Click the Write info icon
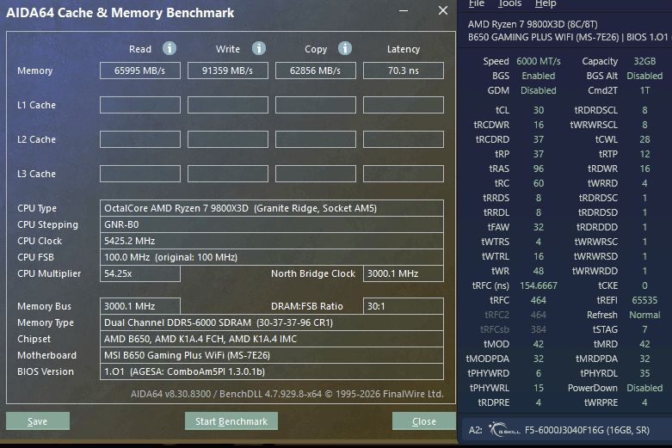Screen dimensions: 672x448 (258, 48)
